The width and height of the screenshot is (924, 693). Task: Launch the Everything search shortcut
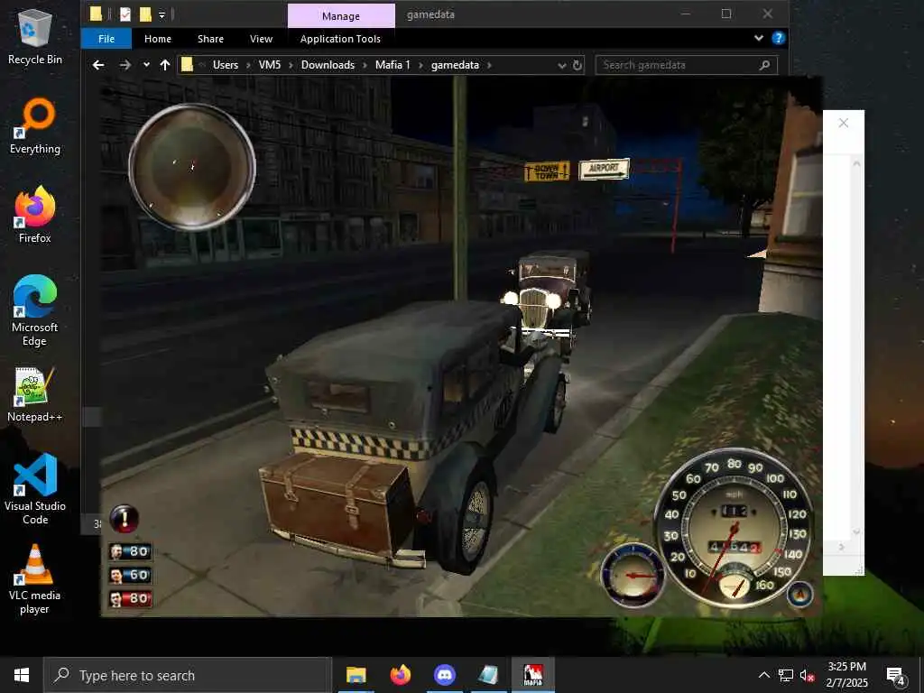[x=35, y=126]
